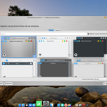107x107 pixels.
Task: Focus the Buscar search field
Action: tap(44, 34)
